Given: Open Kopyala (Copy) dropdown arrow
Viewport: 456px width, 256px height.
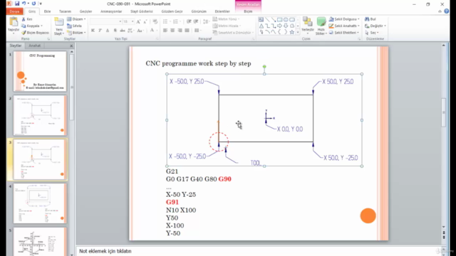Looking at the screenshot, I should tap(42, 26).
